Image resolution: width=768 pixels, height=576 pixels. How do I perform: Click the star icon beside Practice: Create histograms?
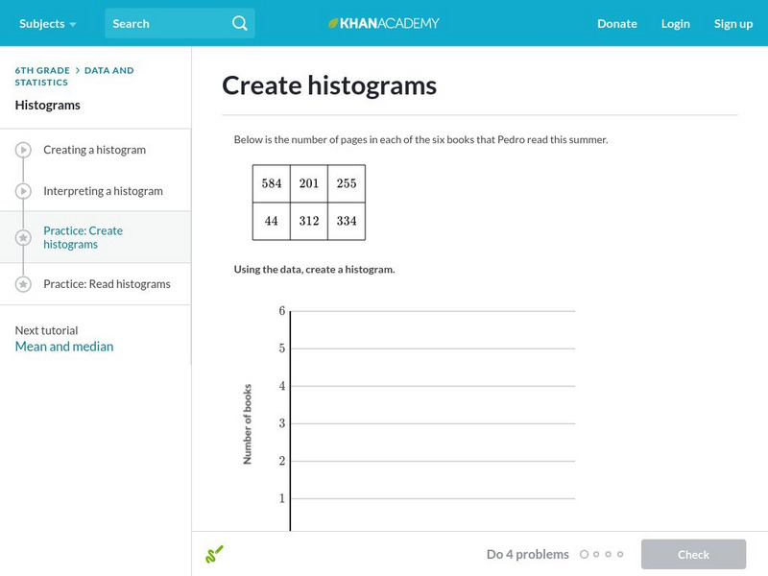[23, 237]
